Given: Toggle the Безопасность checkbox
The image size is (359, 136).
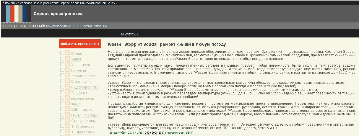Looking at the screenshot, I should tap(62, 98).
